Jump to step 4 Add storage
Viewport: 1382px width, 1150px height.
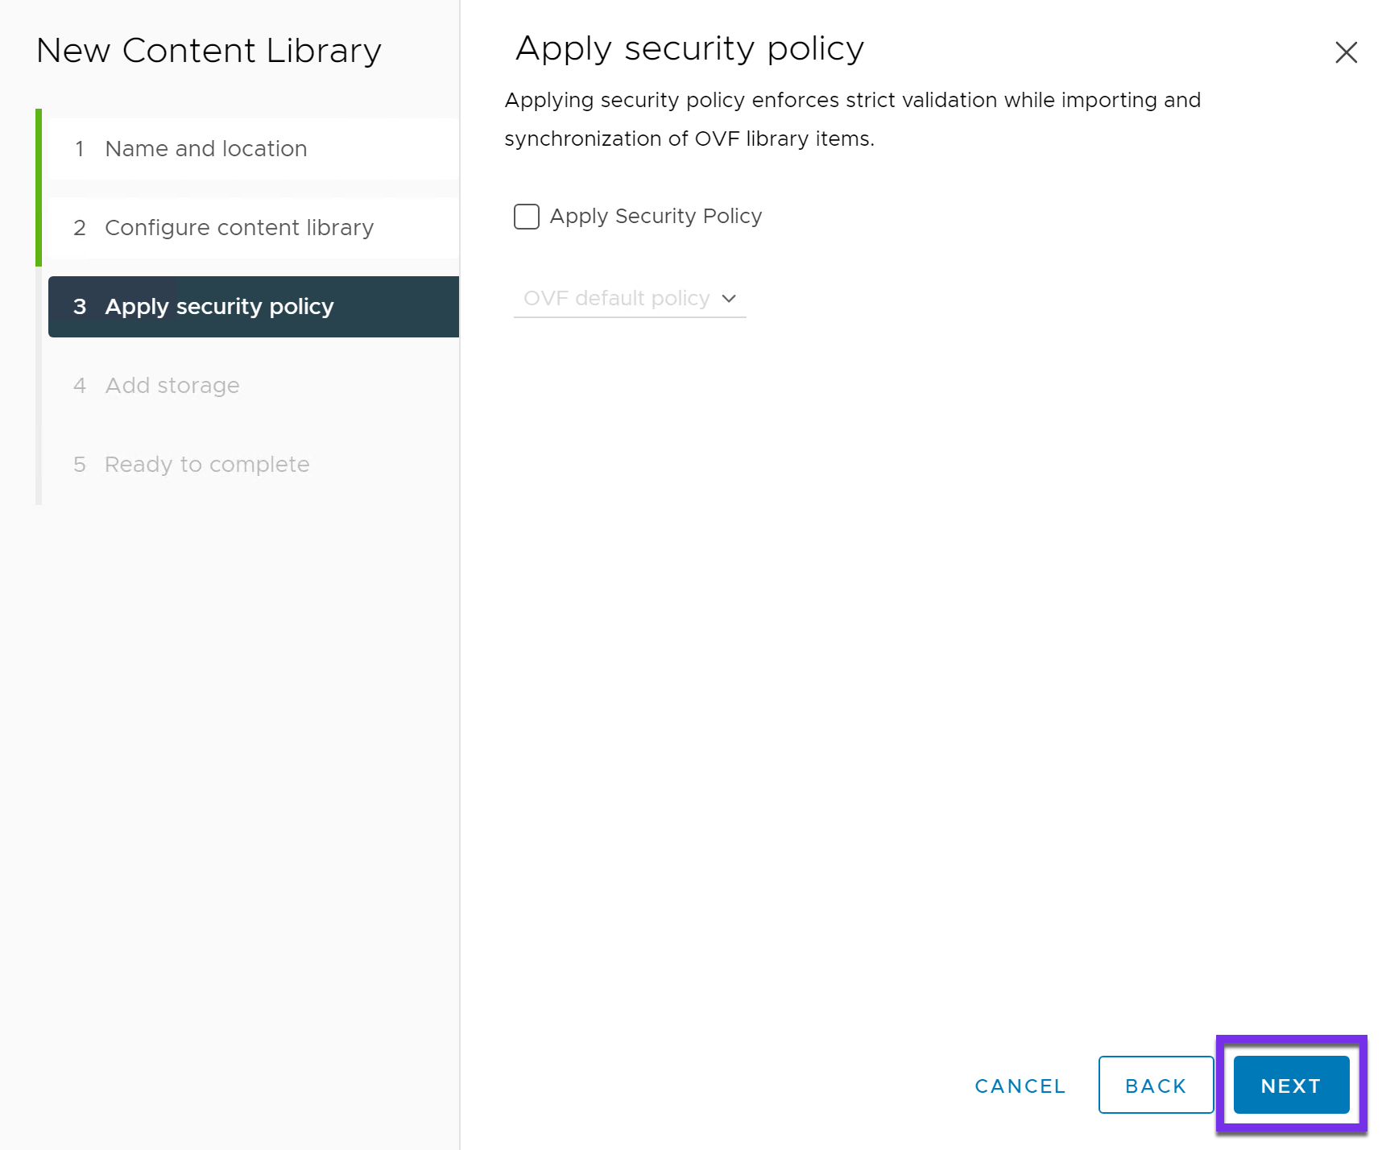172,385
